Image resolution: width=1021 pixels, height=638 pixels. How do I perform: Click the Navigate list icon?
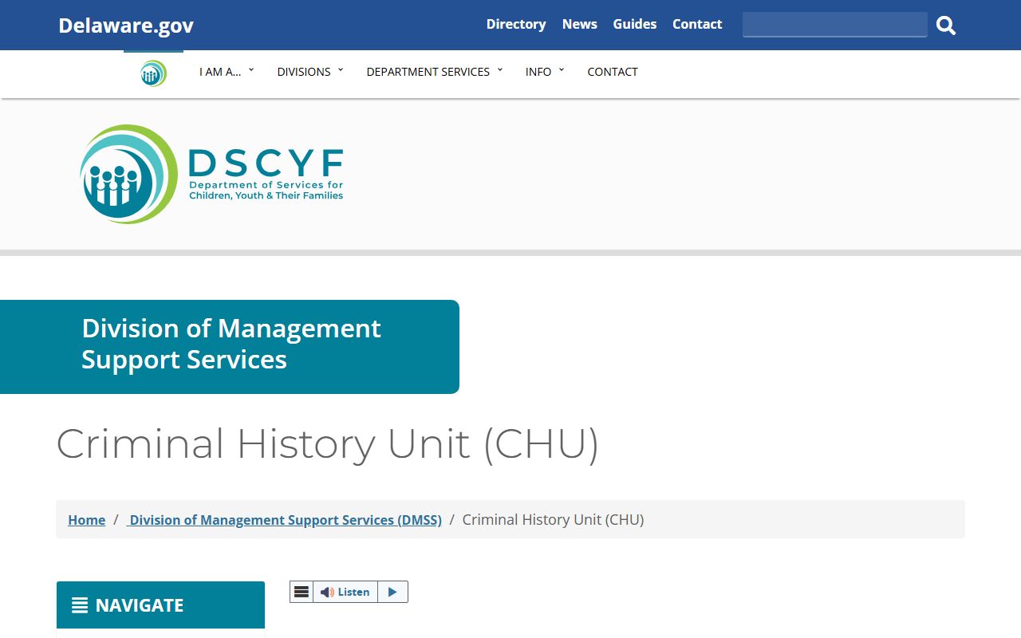80,605
